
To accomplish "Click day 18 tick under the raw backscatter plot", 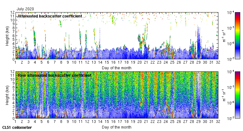I will pyautogui.click(x=126, y=122).
